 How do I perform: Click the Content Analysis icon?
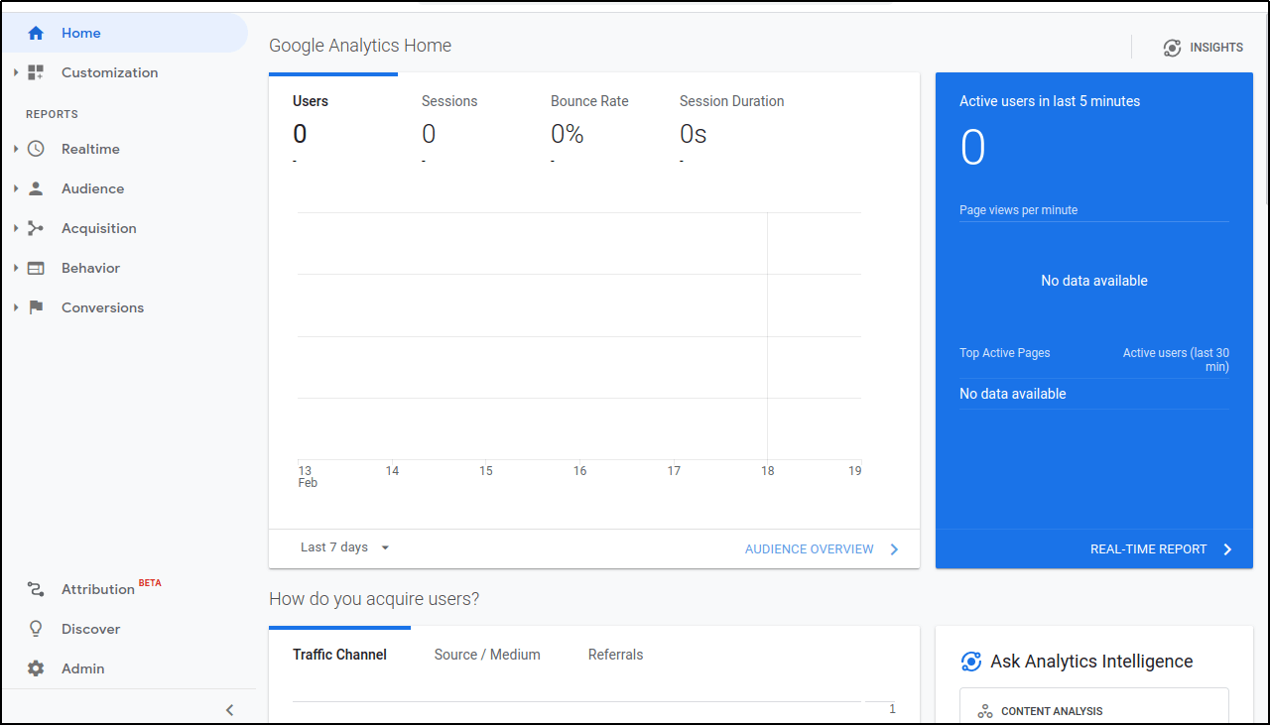point(985,711)
